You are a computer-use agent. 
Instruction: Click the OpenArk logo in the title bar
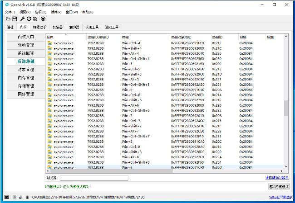(x=7, y=5)
